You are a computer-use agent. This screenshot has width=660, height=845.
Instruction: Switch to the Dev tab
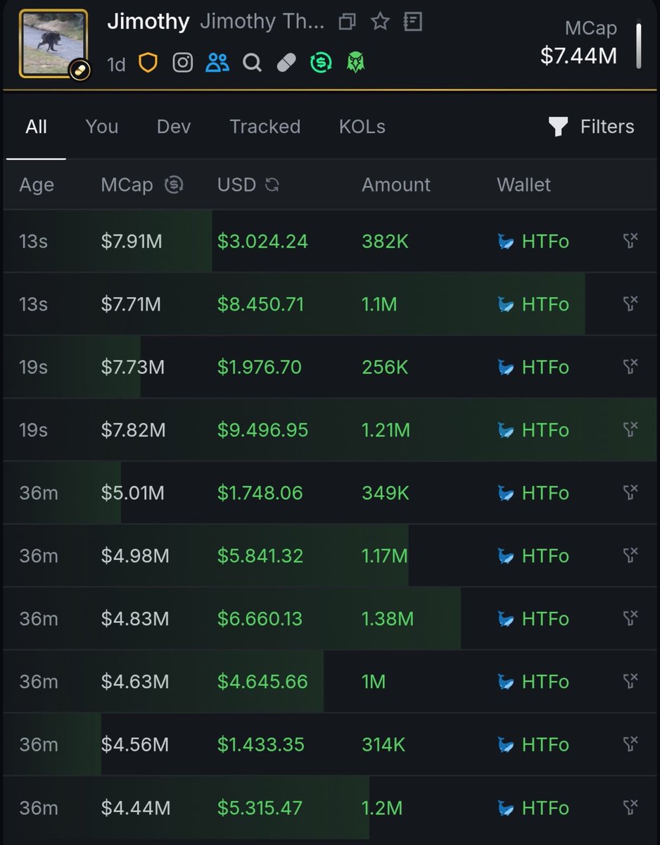174,127
